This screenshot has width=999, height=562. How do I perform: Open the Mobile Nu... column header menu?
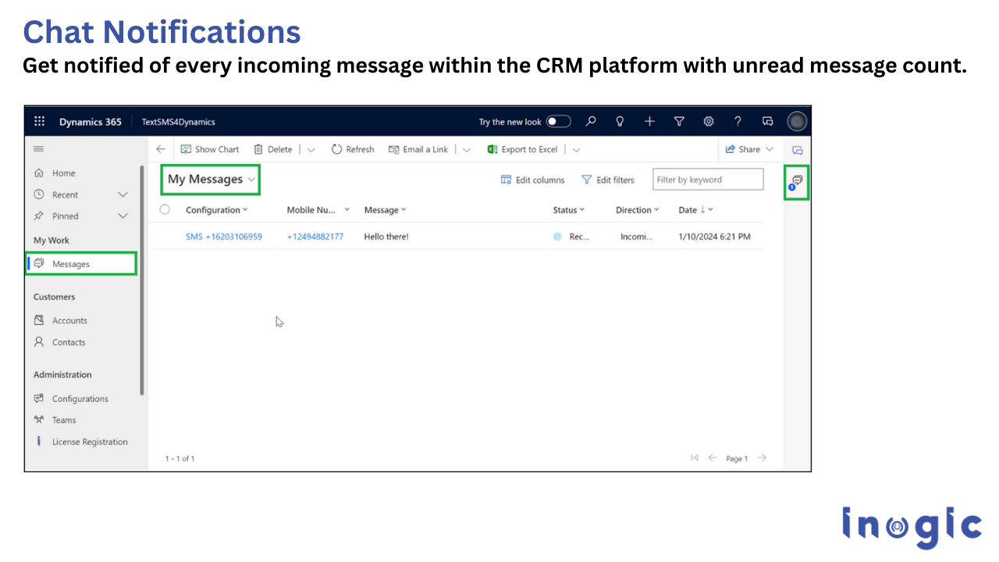(318, 210)
